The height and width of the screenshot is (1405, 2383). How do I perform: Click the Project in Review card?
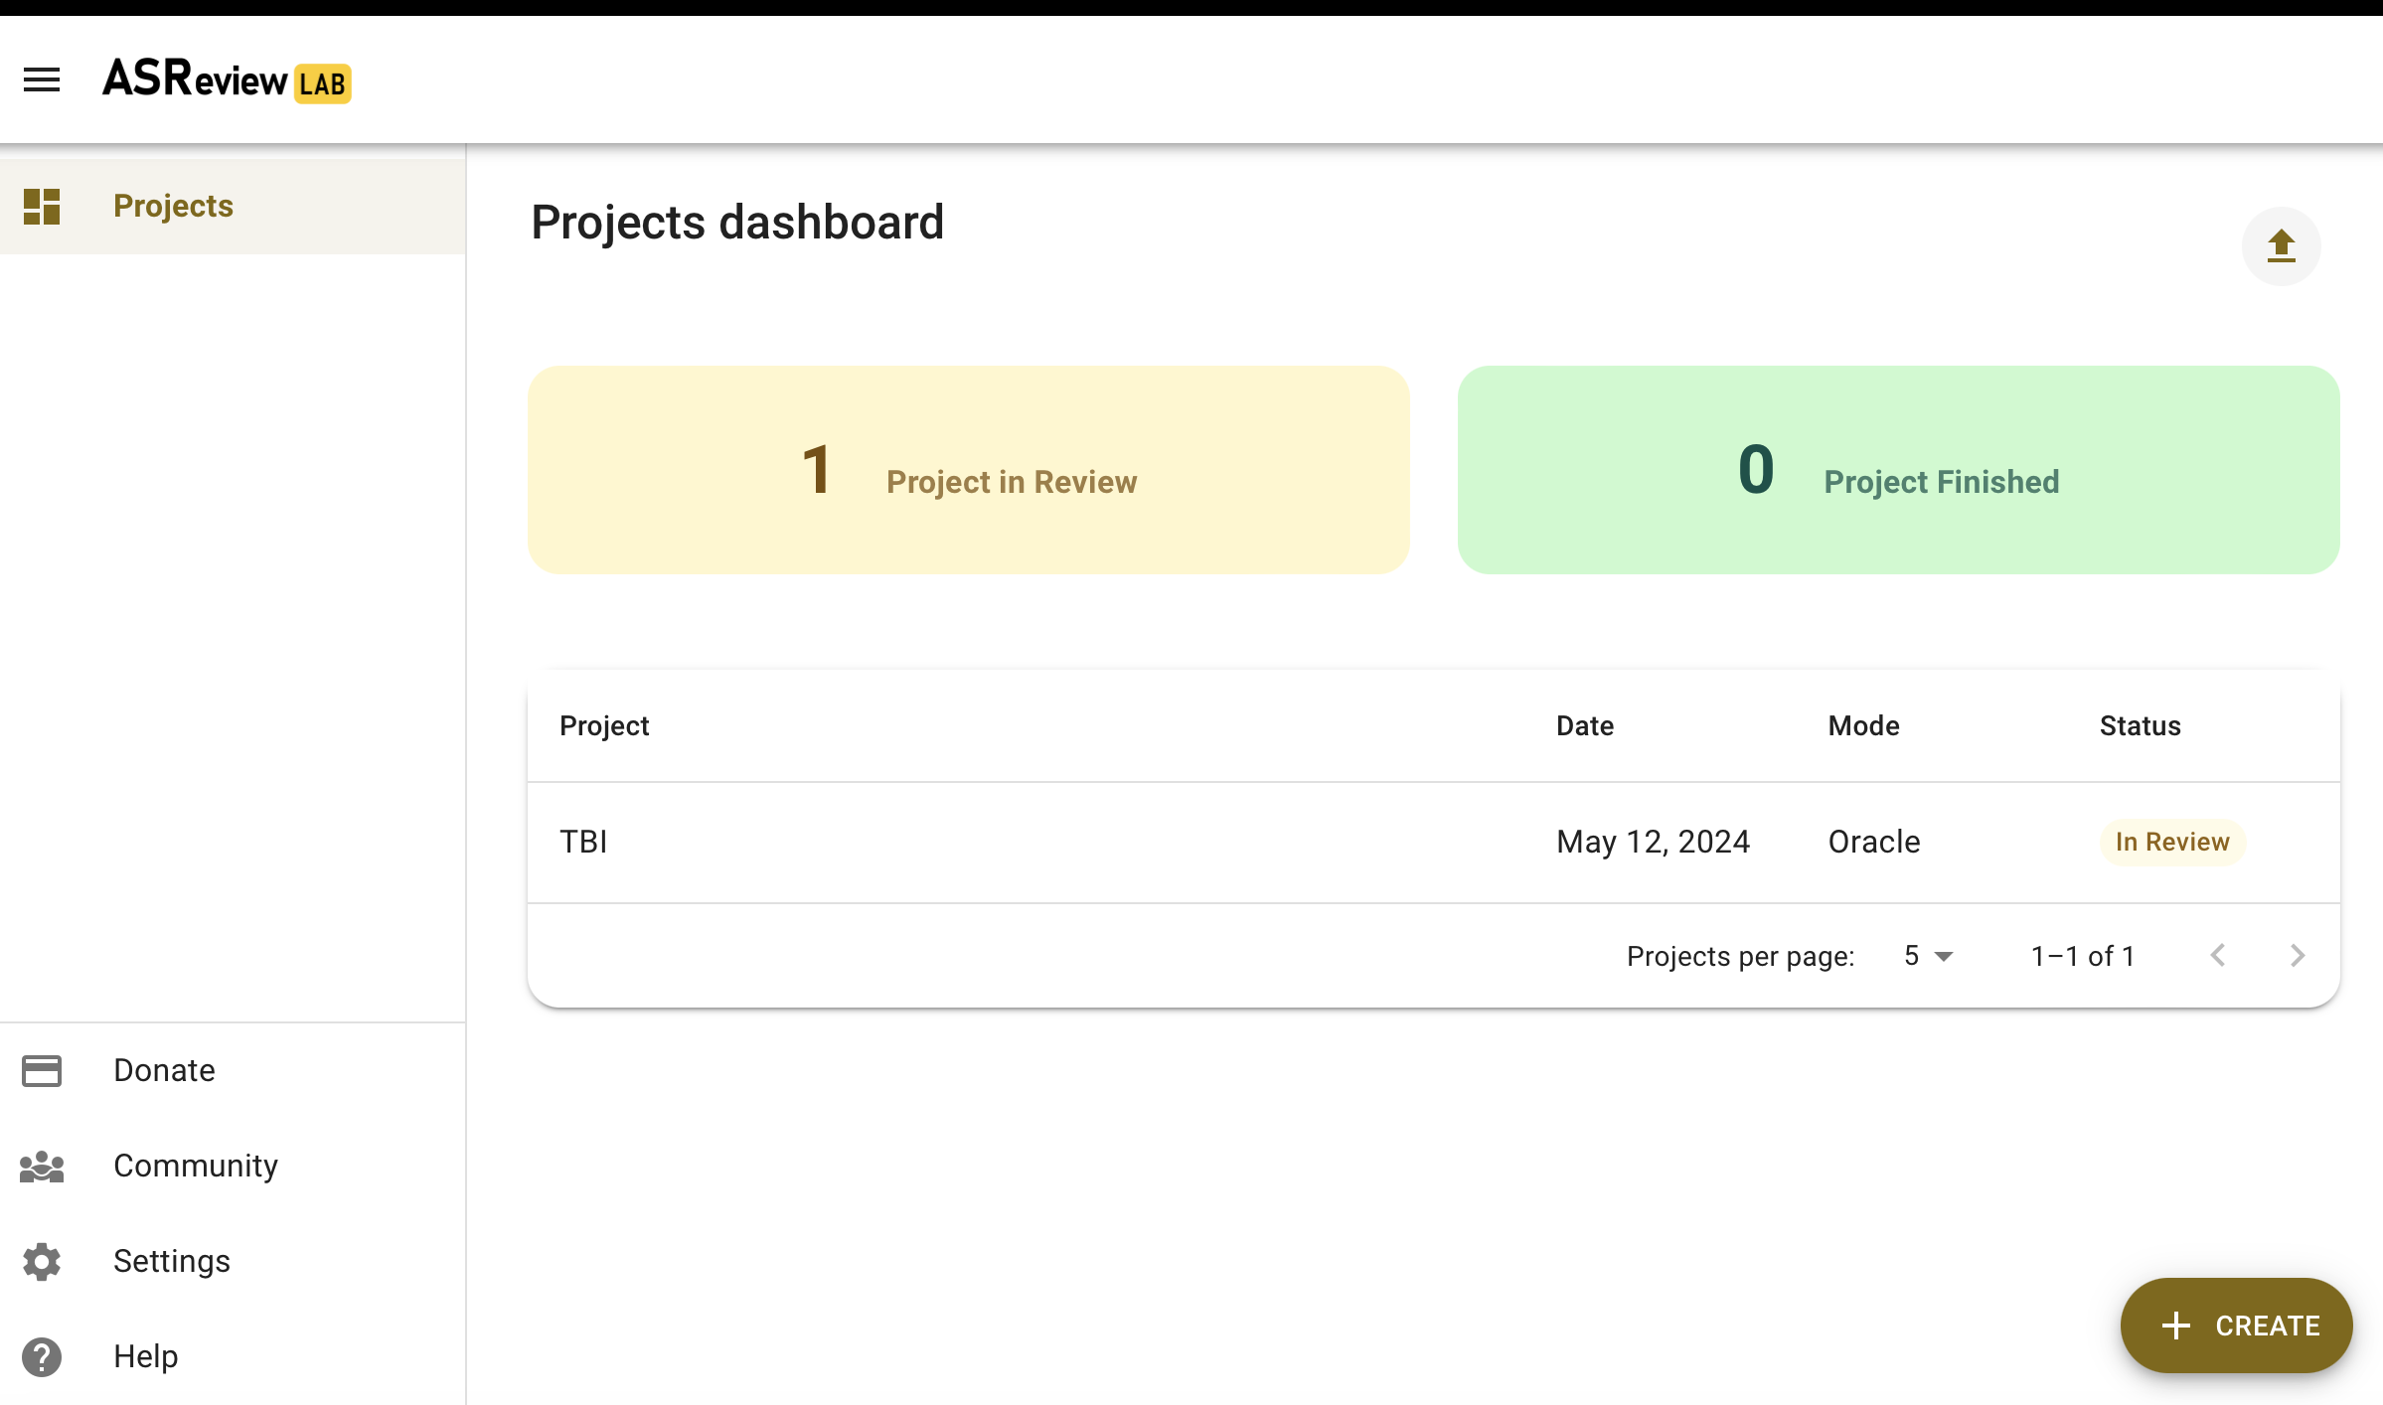(968, 470)
